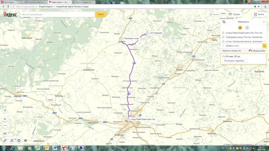Open Outlook from the taskbar
The height and width of the screenshot is (151, 269).
pyautogui.click(x=47, y=148)
